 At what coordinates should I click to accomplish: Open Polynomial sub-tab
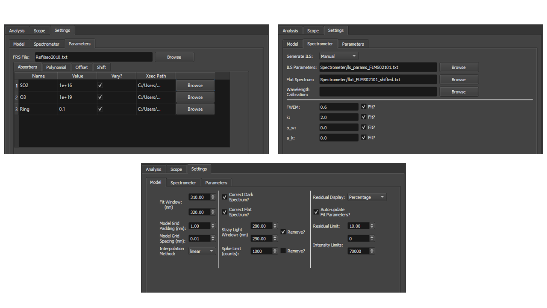point(56,67)
